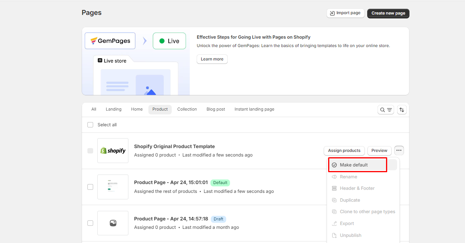The image size is (465, 243).
Task: Click the draft Product Page thumbnail
Action: pos(113,223)
